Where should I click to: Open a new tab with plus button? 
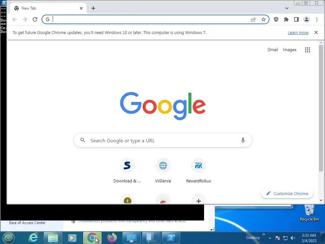[93, 8]
